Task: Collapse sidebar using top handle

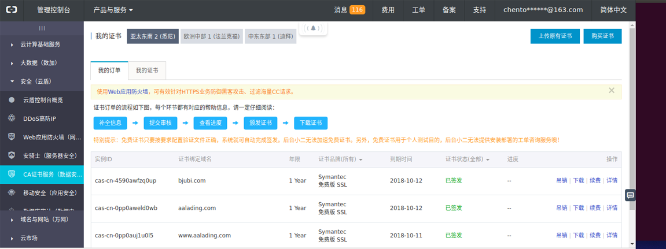Action: click(x=42, y=28)
